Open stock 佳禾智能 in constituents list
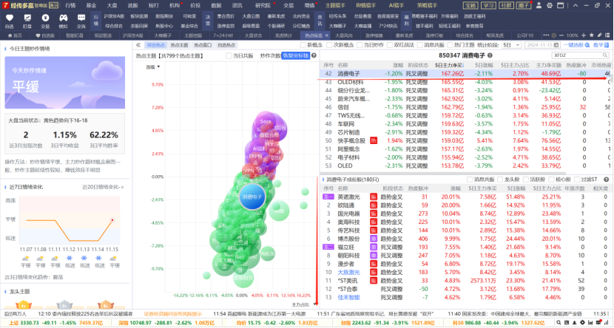614x328 pixels. pos(348,297)
